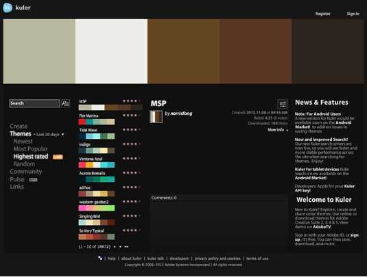Click the RSS feed icon beside Highest rated
This screenshot has width=367, height=277.
tap(58, 157)
